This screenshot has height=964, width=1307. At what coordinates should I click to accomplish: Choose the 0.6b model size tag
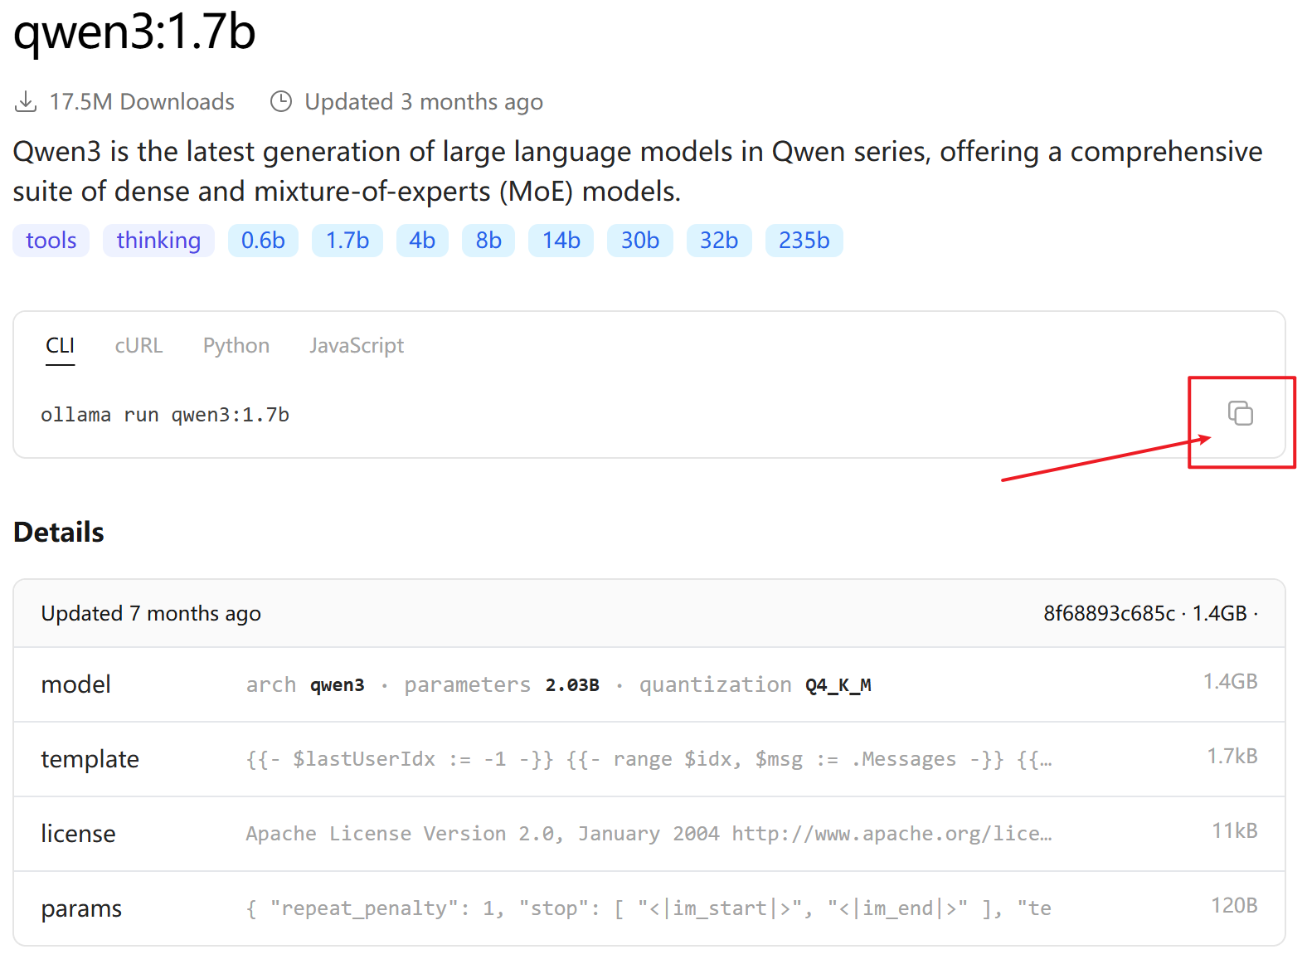point(263,241)
